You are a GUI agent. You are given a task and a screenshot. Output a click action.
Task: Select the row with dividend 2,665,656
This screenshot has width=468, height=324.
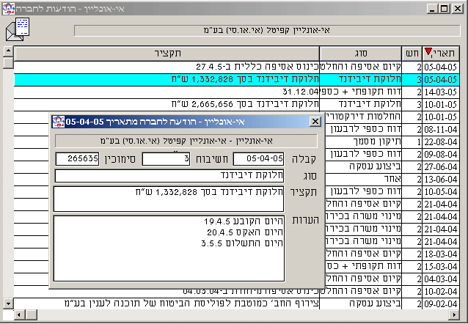237,104
